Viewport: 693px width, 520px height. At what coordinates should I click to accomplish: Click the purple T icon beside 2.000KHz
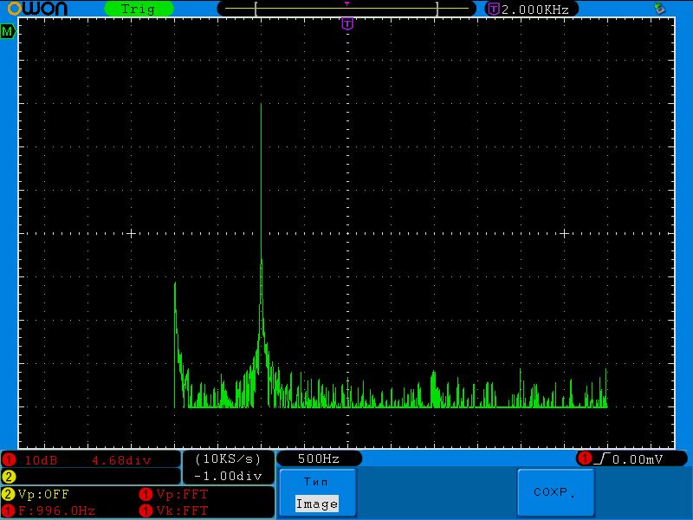click(493, 9)
